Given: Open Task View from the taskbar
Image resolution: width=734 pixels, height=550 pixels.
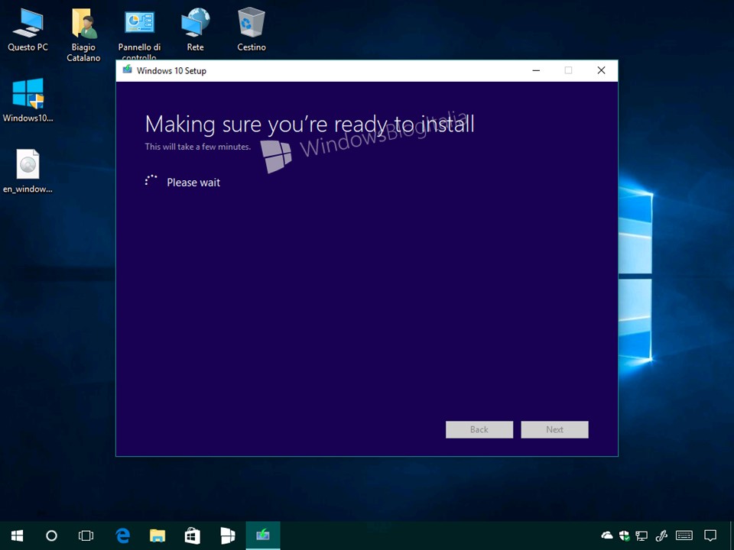Looking at the screenshot, I should point(86,536).
